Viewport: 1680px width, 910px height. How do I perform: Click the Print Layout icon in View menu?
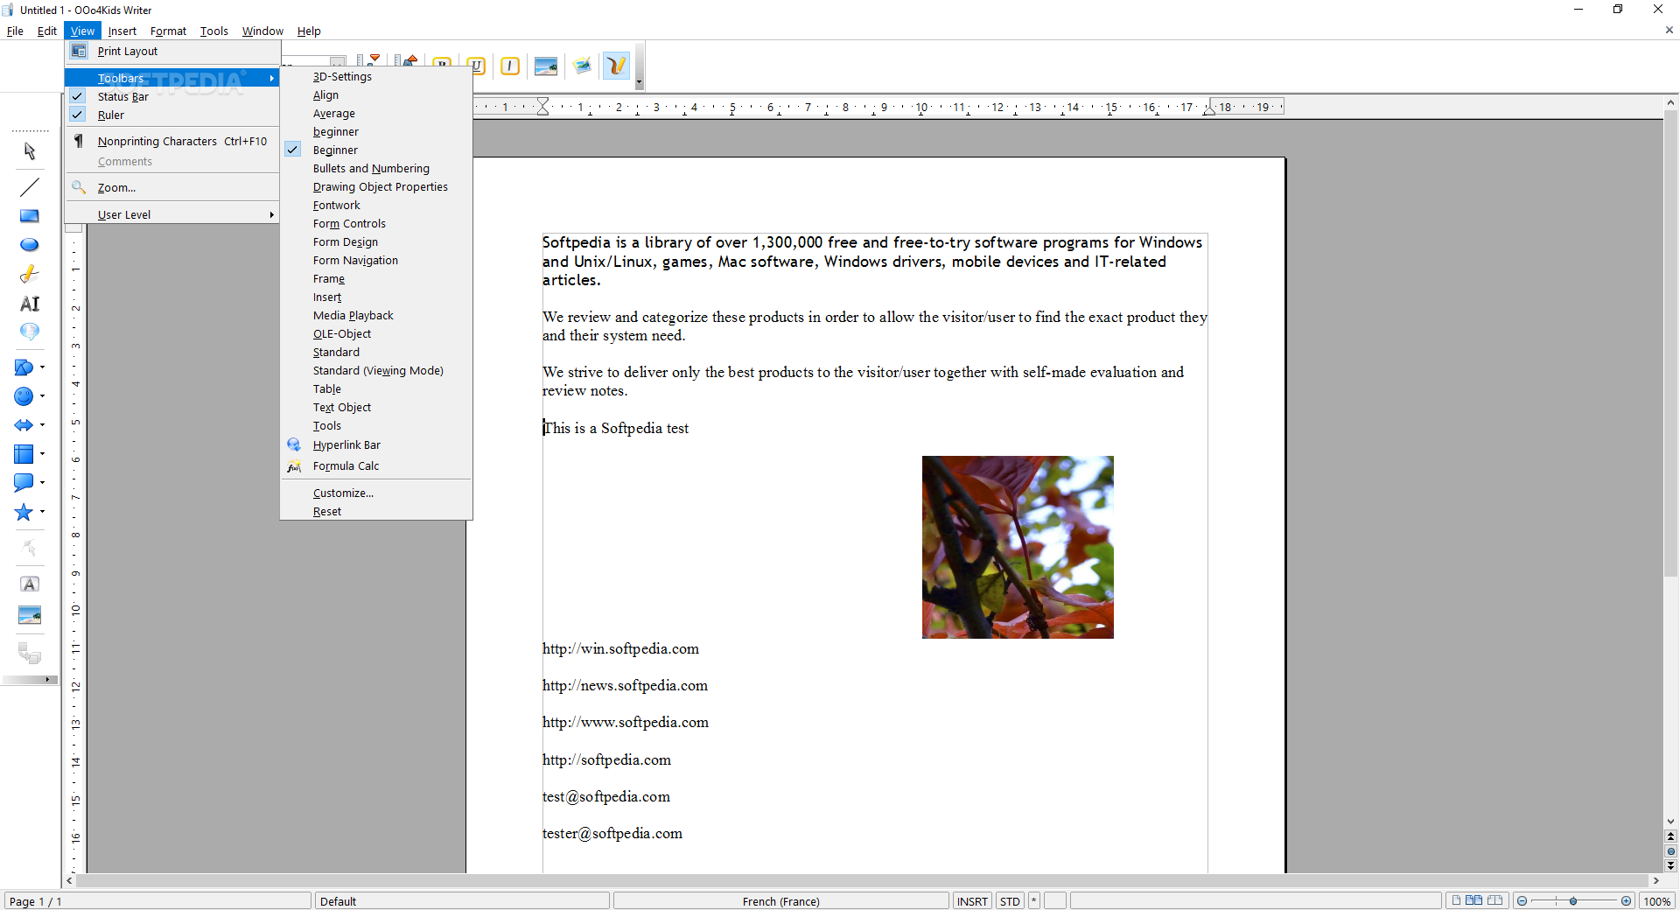[79, 51]
